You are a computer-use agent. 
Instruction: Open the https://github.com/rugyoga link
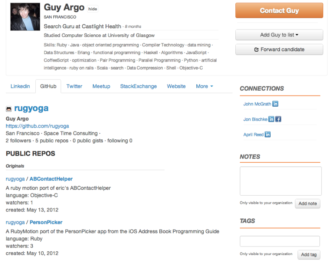(x=37, y=126)
